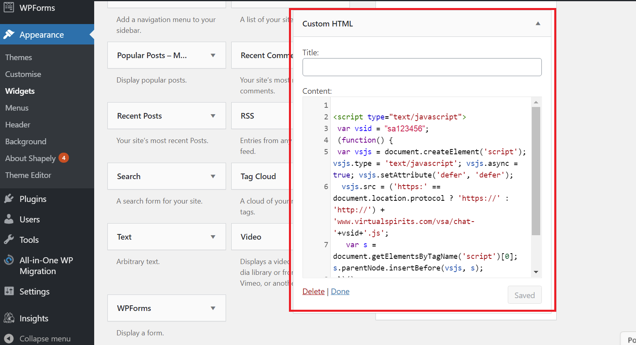Click the About Shapely notification badge

pos(64,158)
